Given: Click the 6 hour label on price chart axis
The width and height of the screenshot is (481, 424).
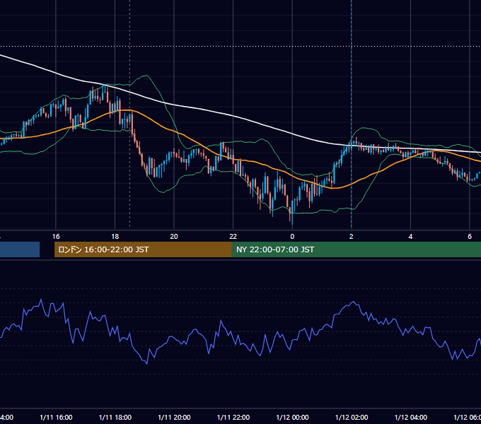Looking at the screenshot, I should pos(470,237).
